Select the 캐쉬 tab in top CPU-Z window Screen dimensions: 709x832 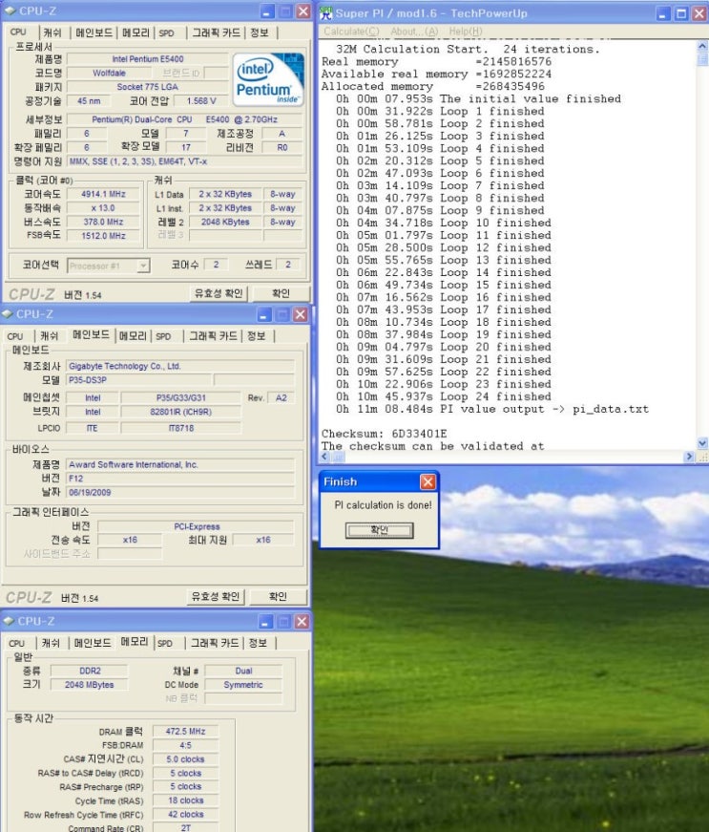coord(52,32)
